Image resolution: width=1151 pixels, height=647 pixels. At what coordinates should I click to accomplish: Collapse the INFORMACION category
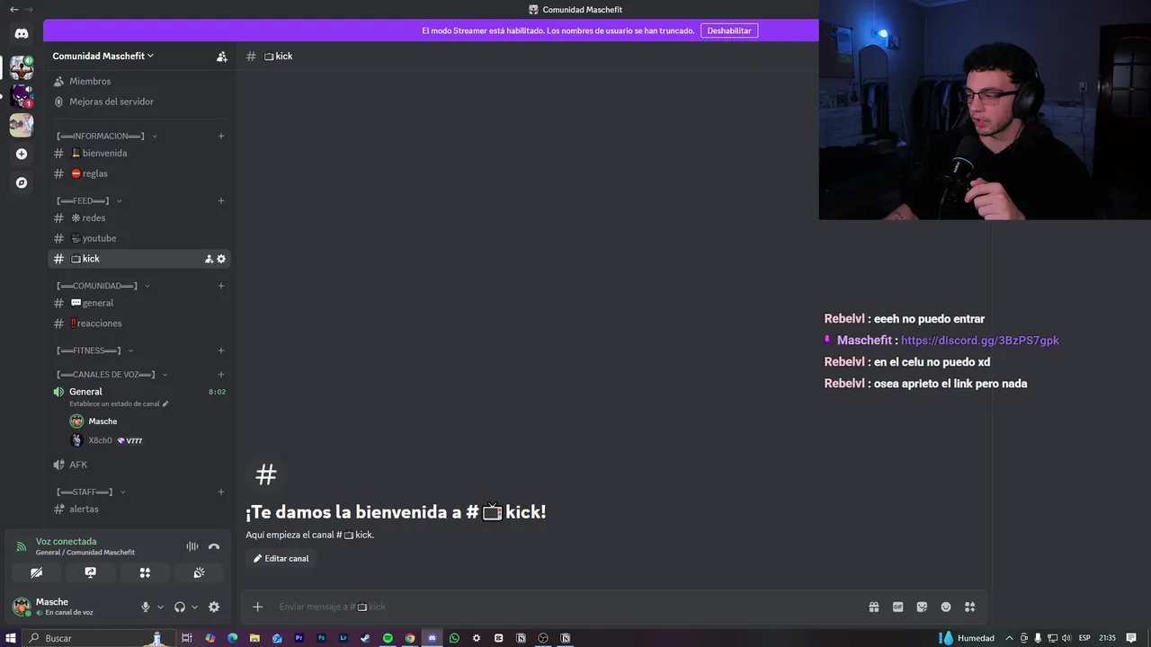(x=107, y=136)
